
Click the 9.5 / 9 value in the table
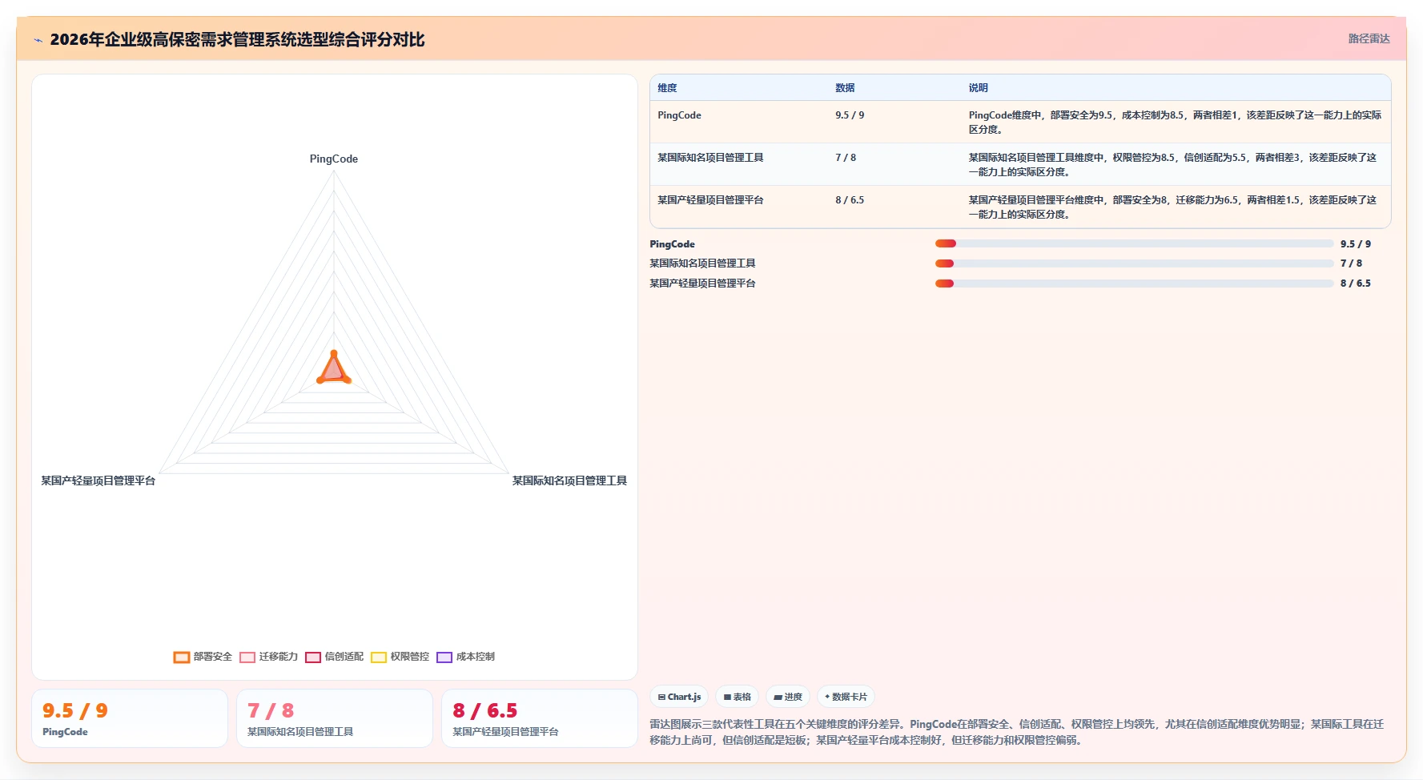(850, 115)
